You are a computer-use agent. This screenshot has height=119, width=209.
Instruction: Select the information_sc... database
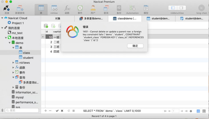27,92
